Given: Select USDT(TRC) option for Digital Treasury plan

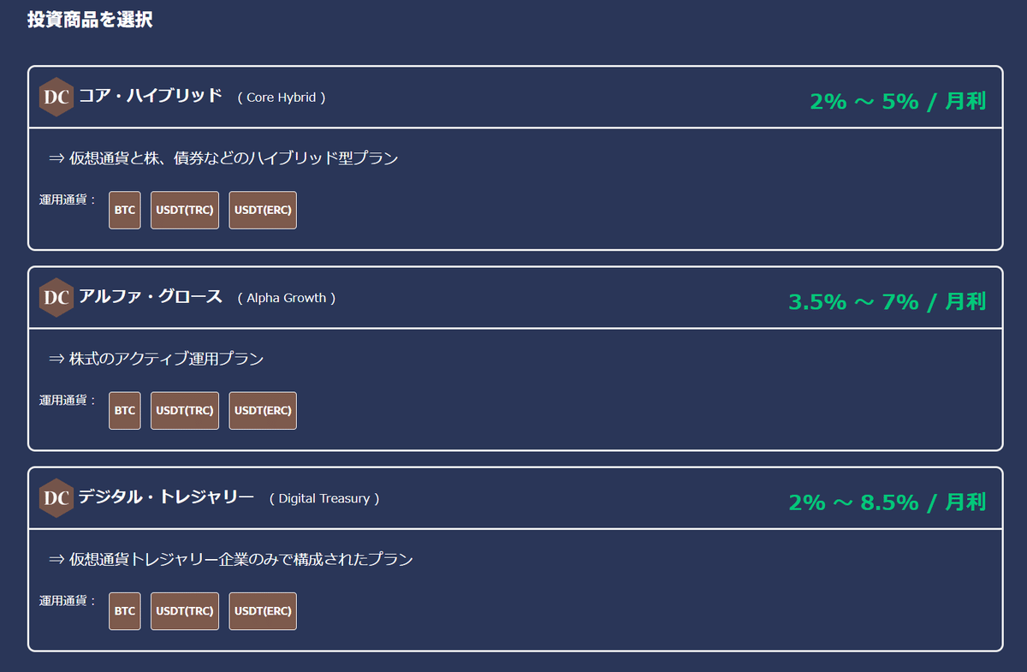Looking at the screenshot, I should pyautogui.click(x=184, y=610).
